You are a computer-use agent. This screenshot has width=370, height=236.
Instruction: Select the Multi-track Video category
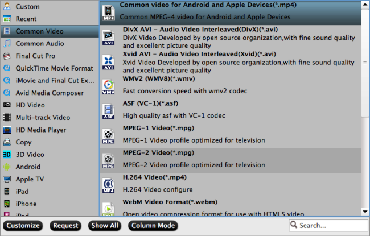tap(50, 117)
